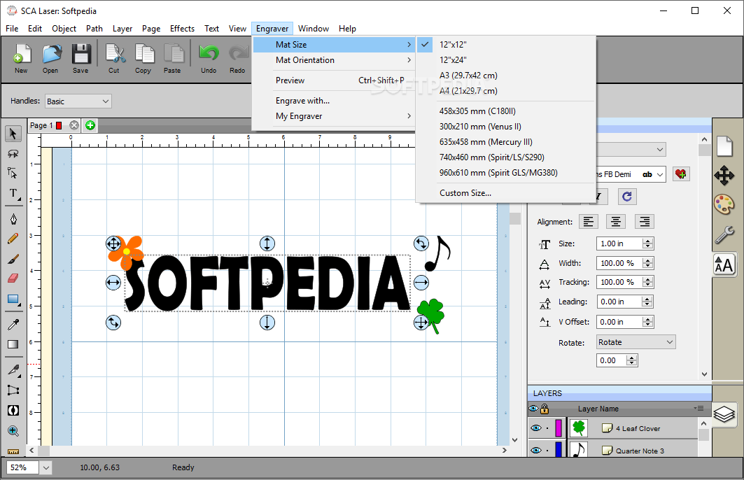The image size is (744, 480).
Task: Toggle visibility of 4 Leaf Clover layer
Action: pyautogui.click(x=535, y=428)
